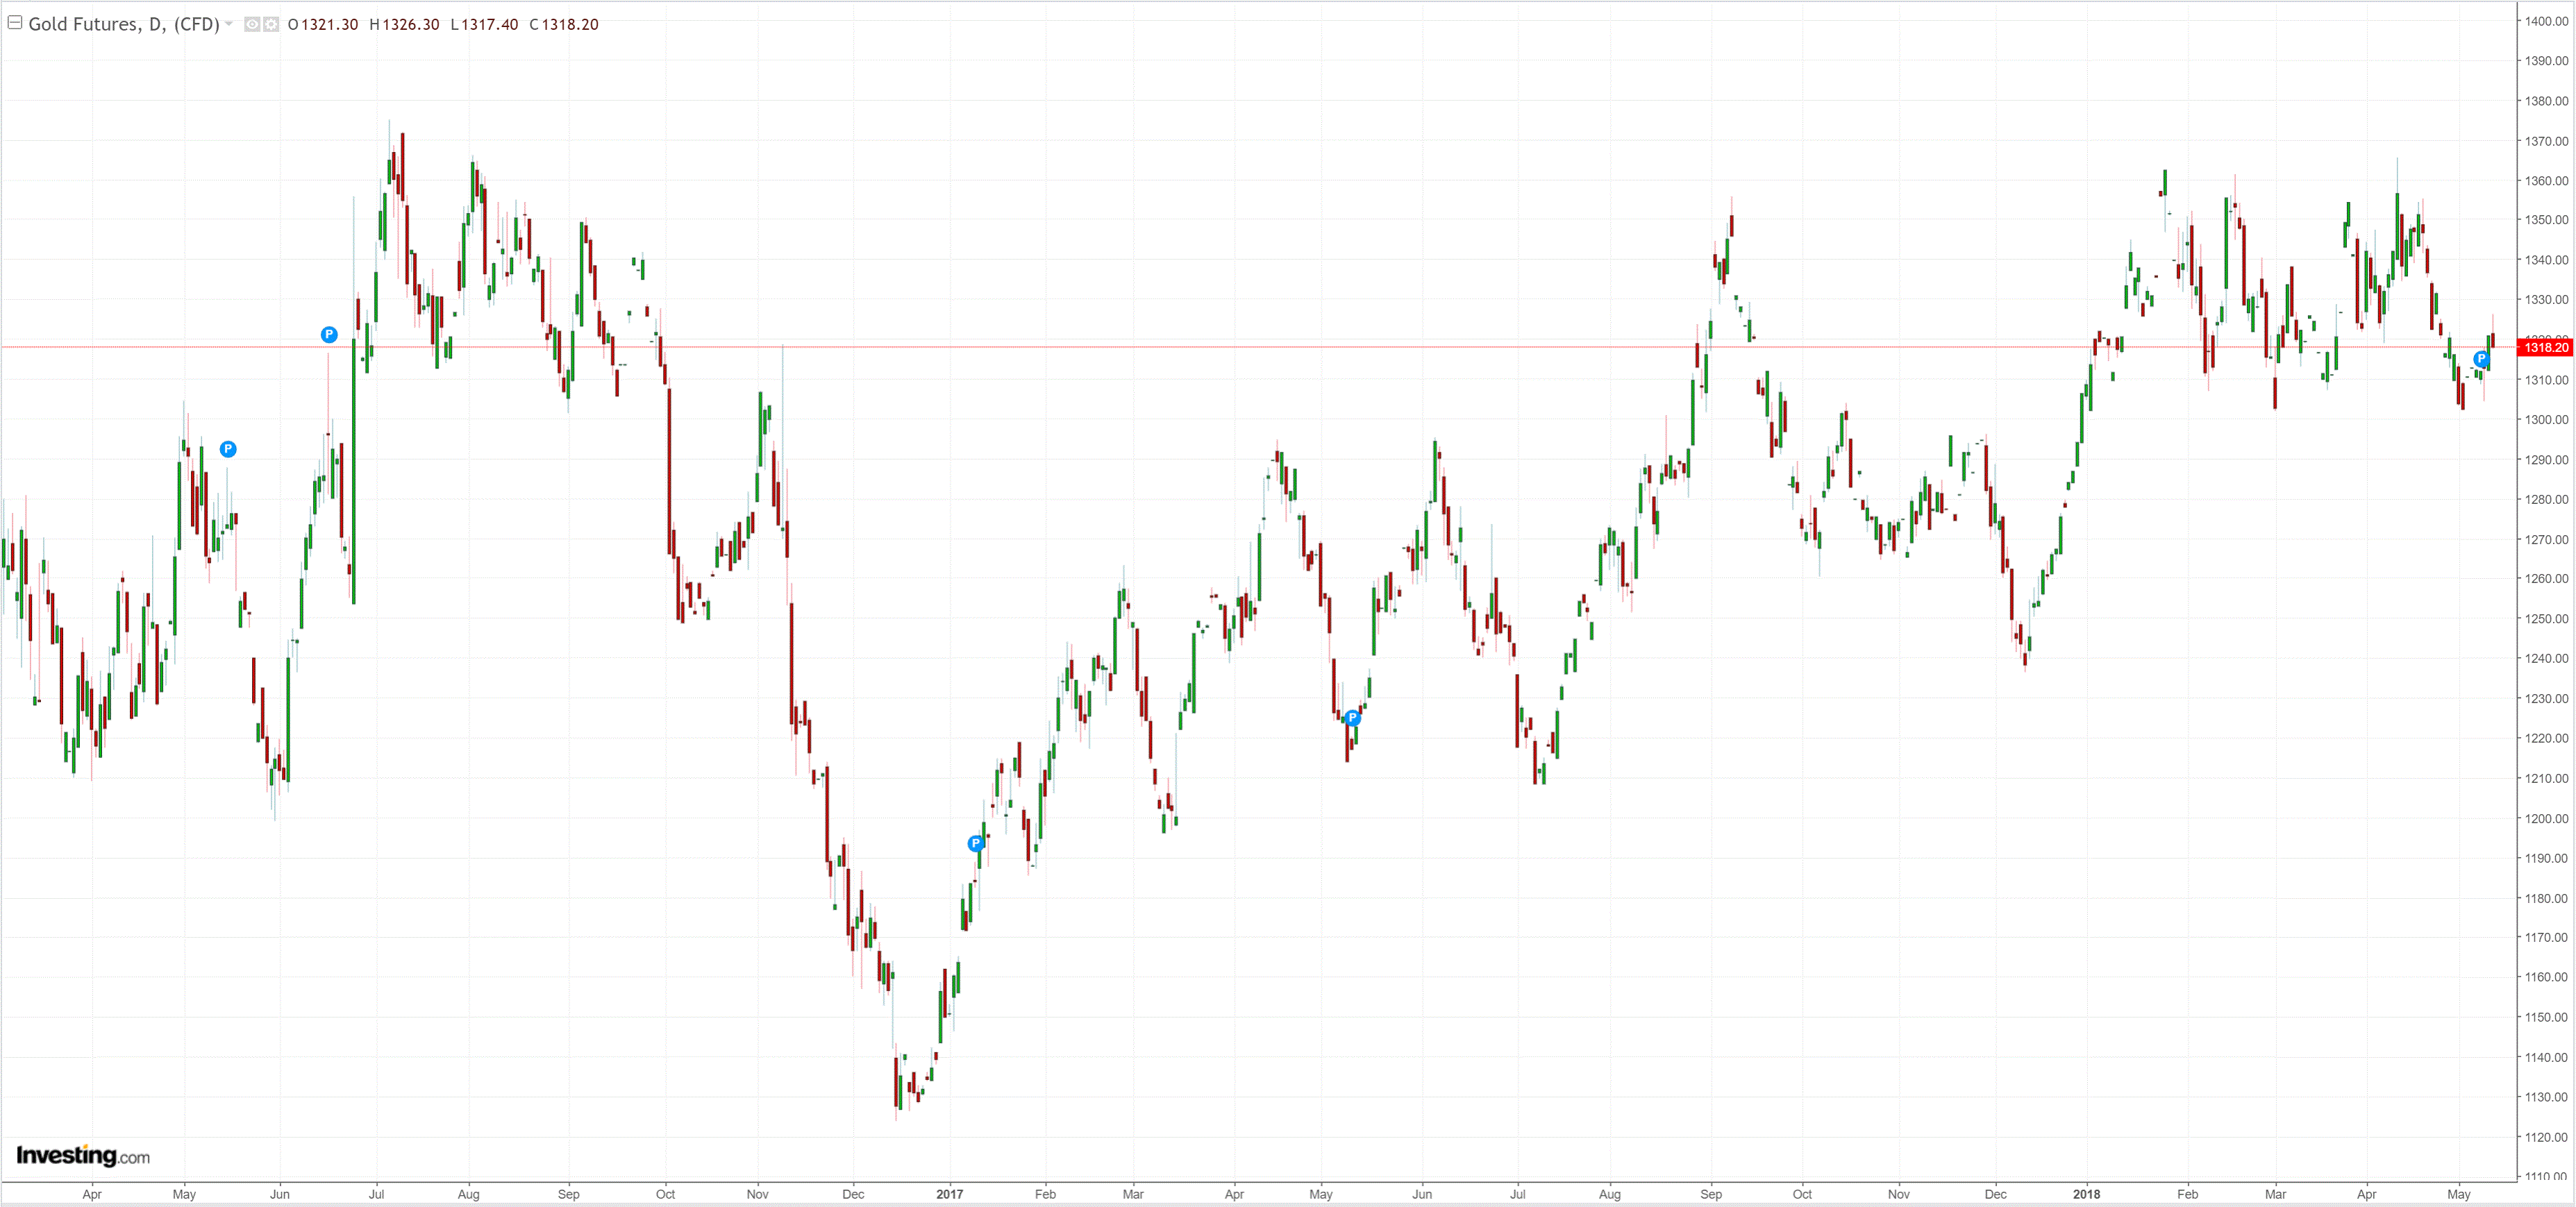Click the P marker before July 2016

click(329, 334)
